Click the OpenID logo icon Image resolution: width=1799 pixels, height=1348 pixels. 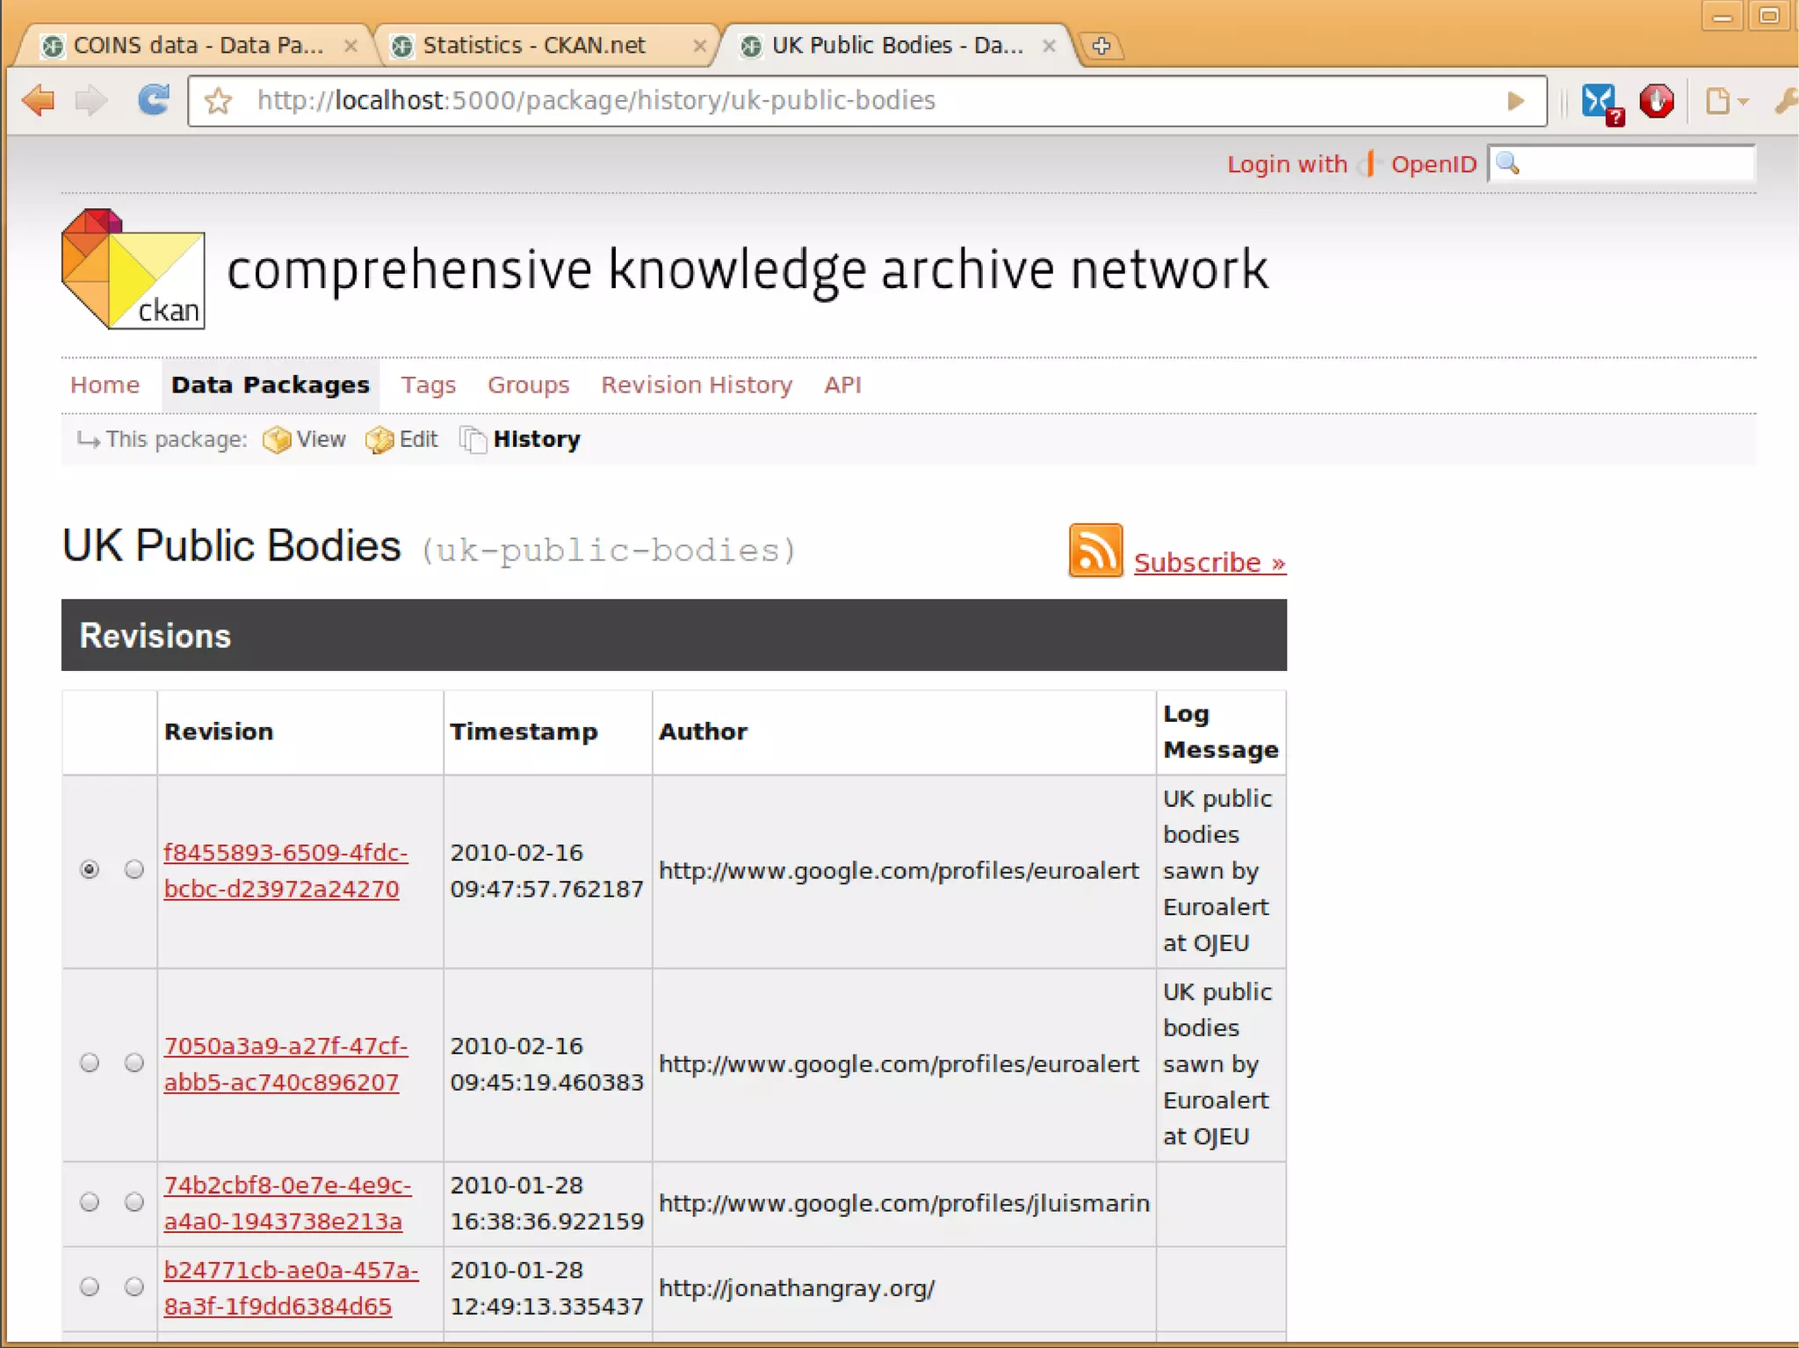pyautogui.click(x=1369, y=164)
